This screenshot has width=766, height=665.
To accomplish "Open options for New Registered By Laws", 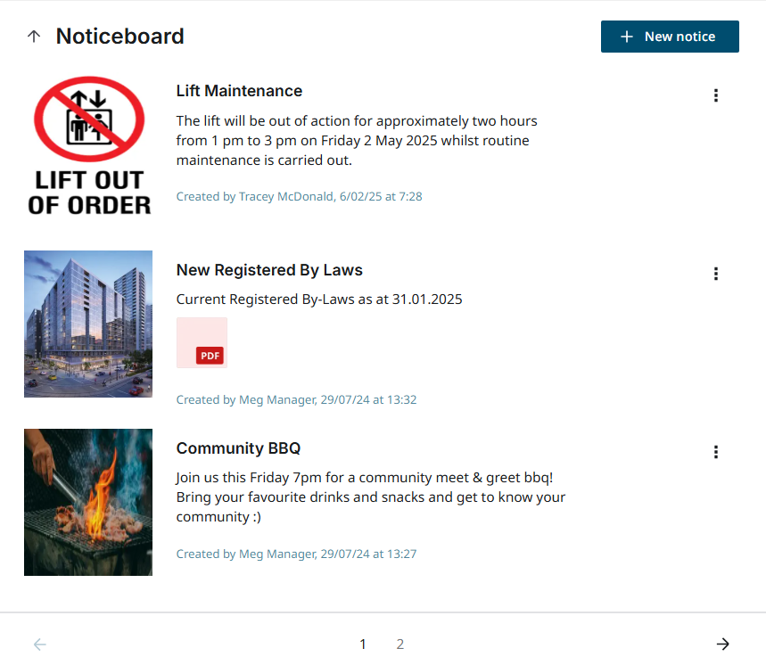I will (x=716, y=274).
